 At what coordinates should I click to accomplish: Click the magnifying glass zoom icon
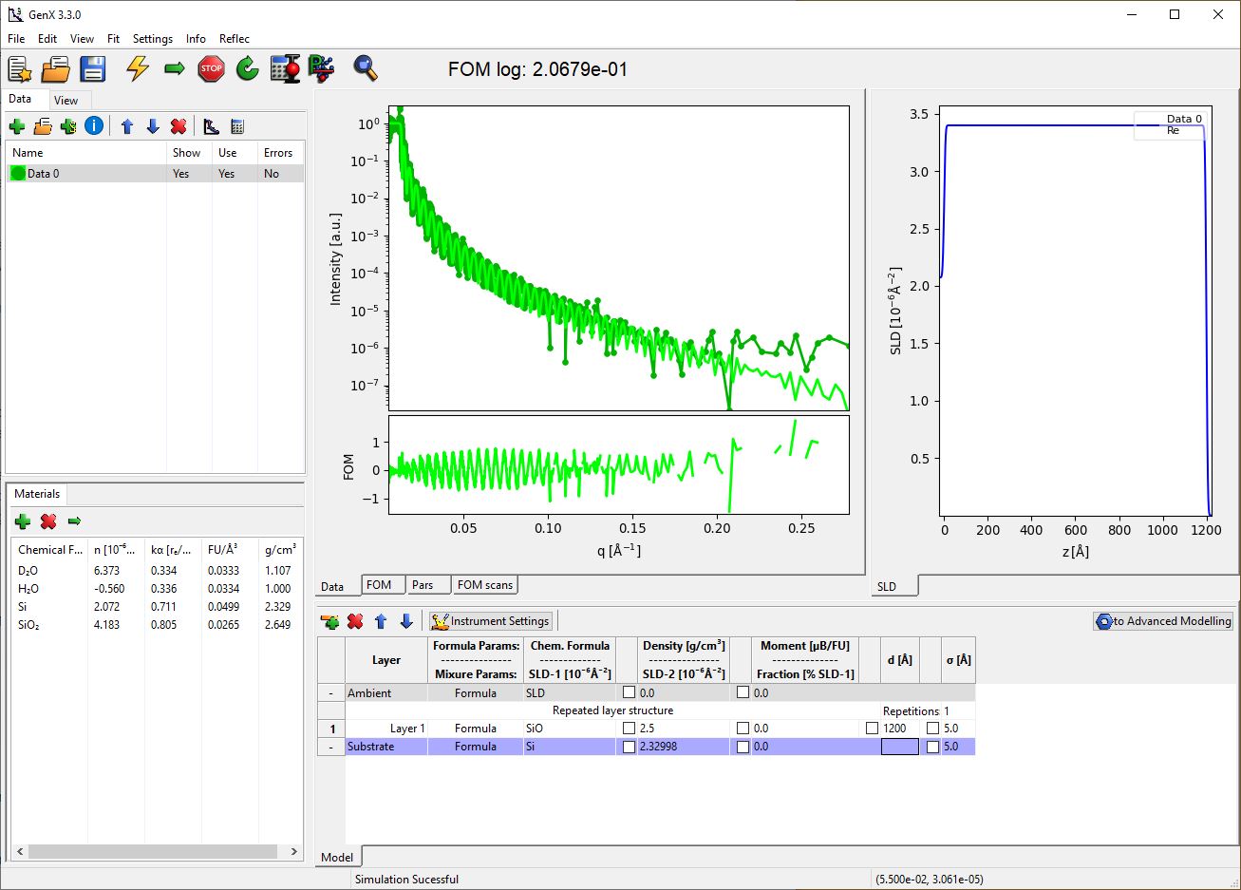tap(366, 68)
